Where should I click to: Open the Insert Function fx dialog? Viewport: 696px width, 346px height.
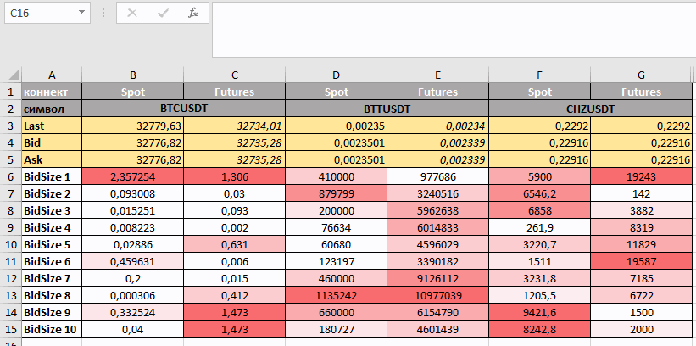[193, 14]
